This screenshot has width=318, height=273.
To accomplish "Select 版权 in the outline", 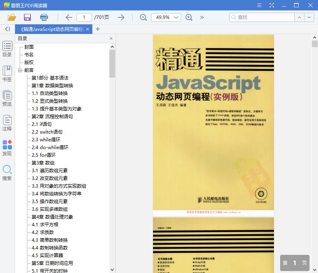I will [29, 63].
